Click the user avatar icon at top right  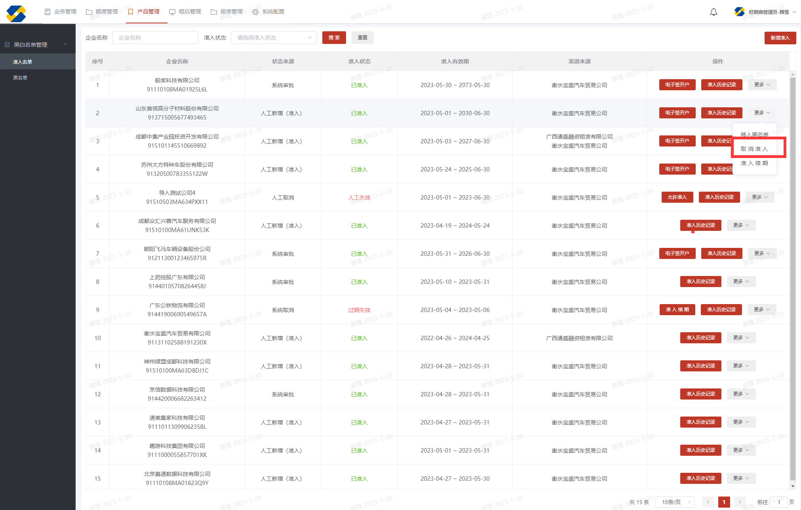[x=739, y=12]
